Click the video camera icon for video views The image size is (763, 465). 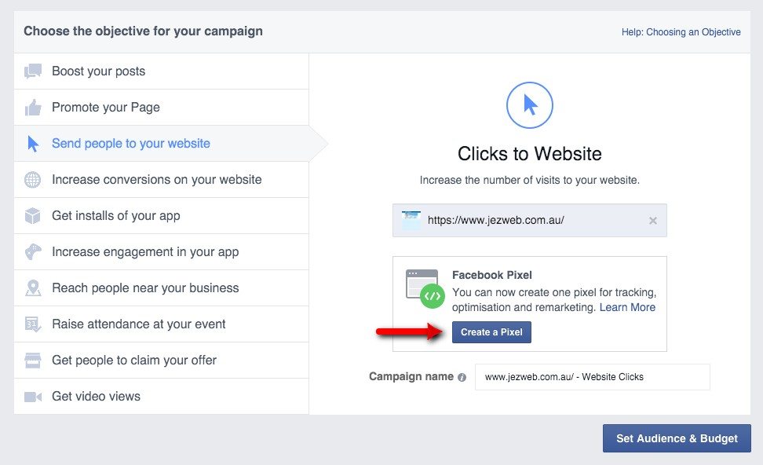(33, 397)
